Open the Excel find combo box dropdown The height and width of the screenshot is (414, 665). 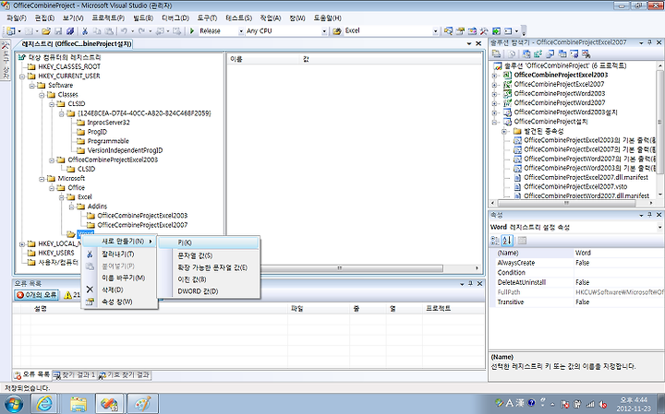pos(435,31)
